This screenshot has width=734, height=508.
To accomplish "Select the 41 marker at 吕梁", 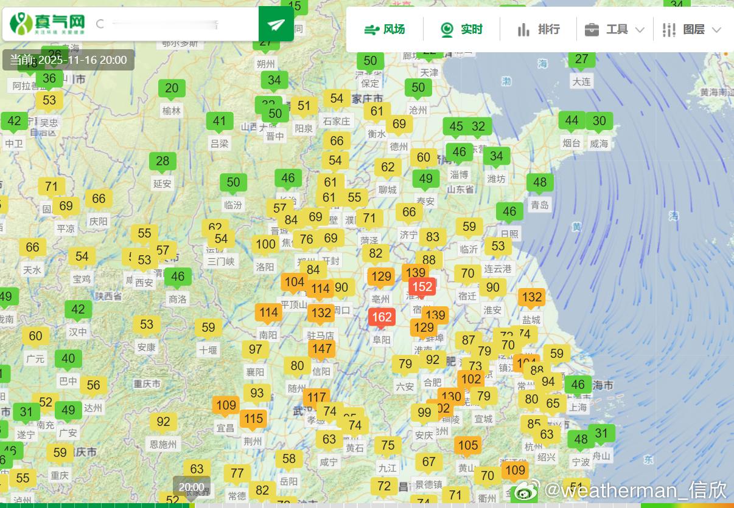I will coord(220,121).
